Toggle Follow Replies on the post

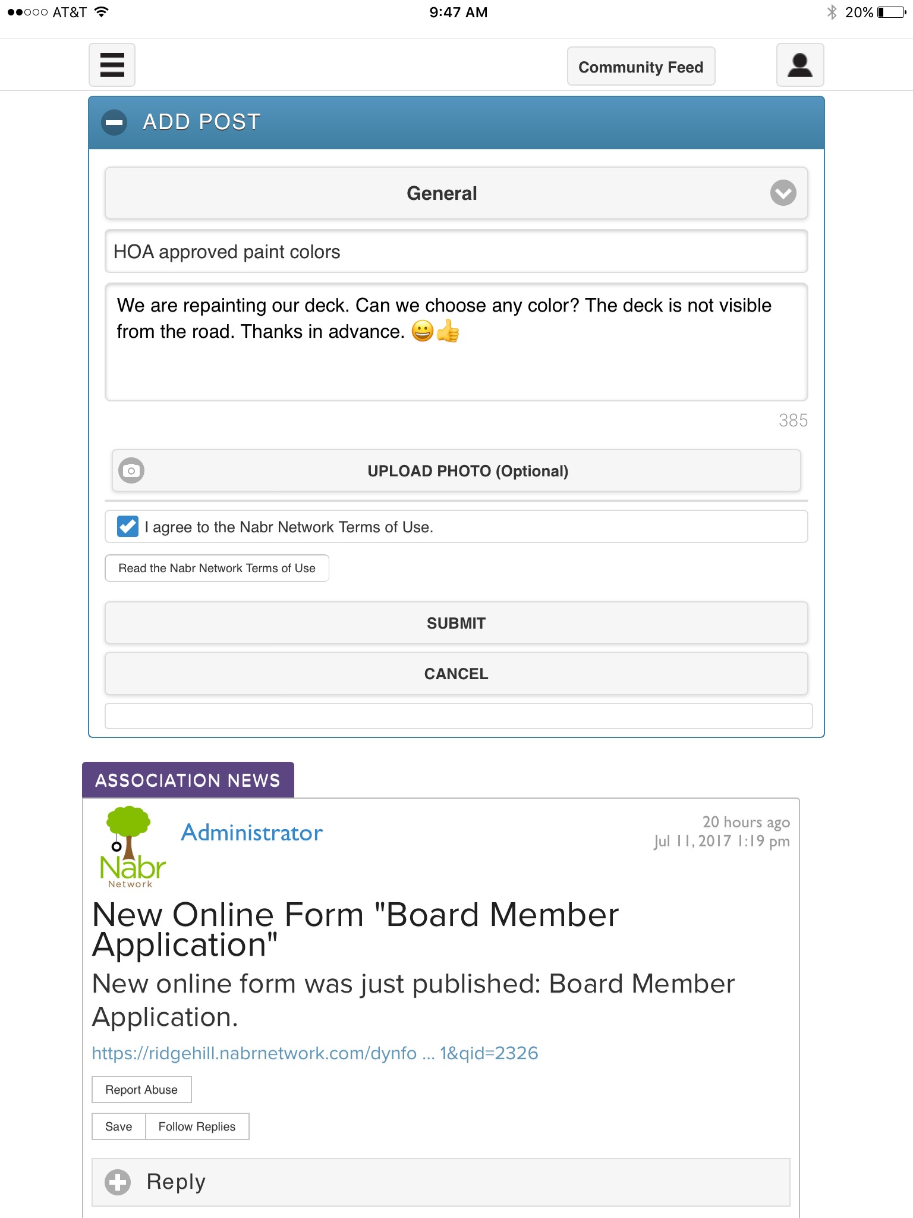point(197,1126)
